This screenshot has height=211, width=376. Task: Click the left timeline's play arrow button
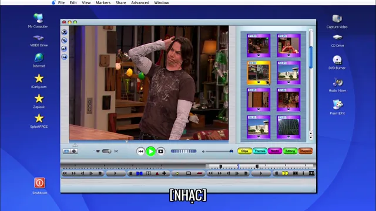point(115,173)
